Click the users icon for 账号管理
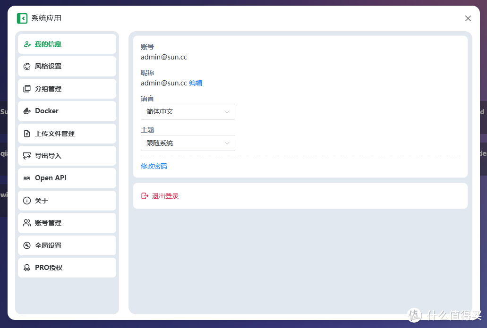487x328 pixels. [27, 223]
